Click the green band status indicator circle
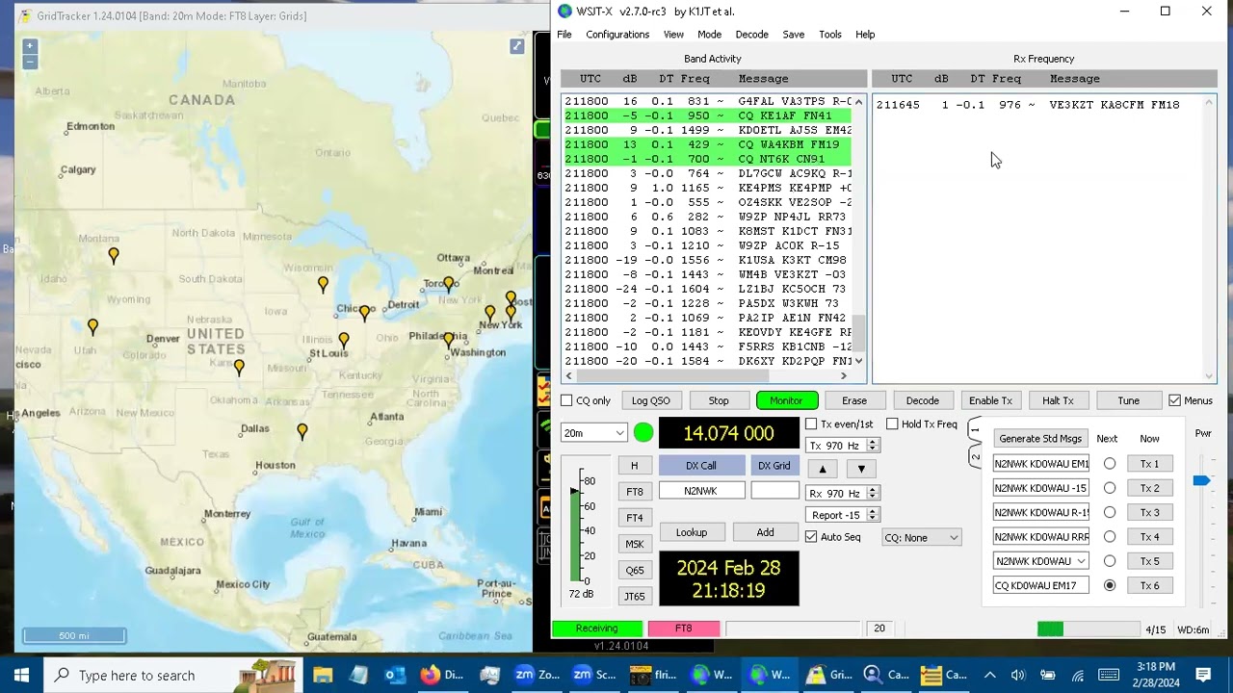 [643, 433]
